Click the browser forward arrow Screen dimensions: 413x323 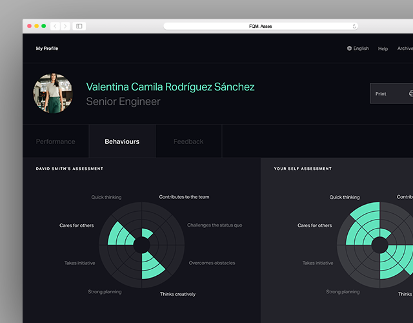pyautogui.click(x=65, y=26)
